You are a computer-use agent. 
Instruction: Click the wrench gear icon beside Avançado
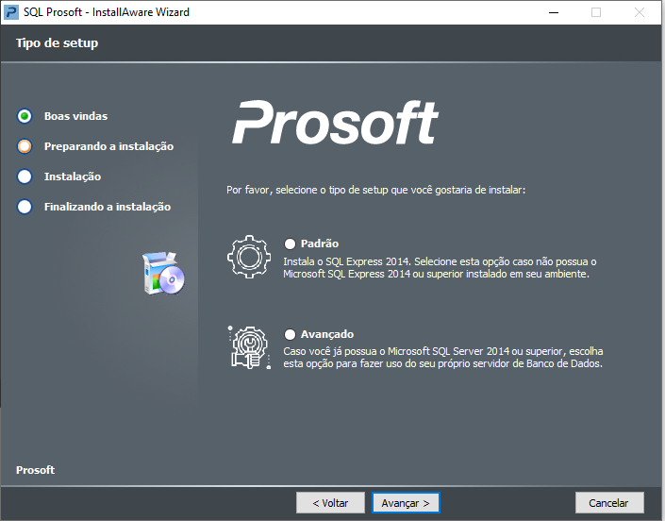click(249, 347)
